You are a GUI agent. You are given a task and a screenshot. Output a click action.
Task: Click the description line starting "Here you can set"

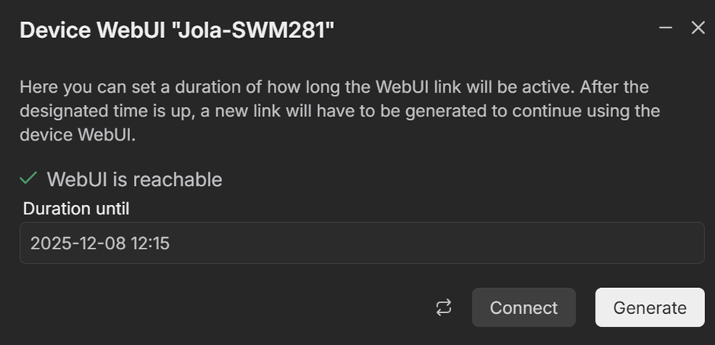tap(333, 87)
